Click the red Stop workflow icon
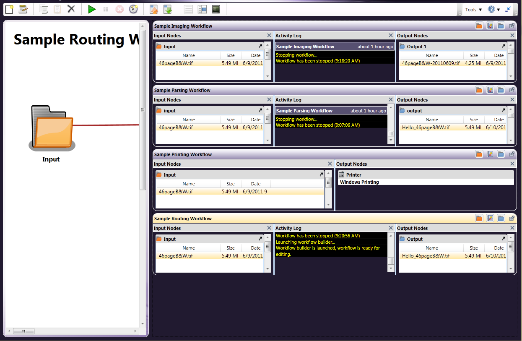The image size is (522, 341). click(119, 9)
